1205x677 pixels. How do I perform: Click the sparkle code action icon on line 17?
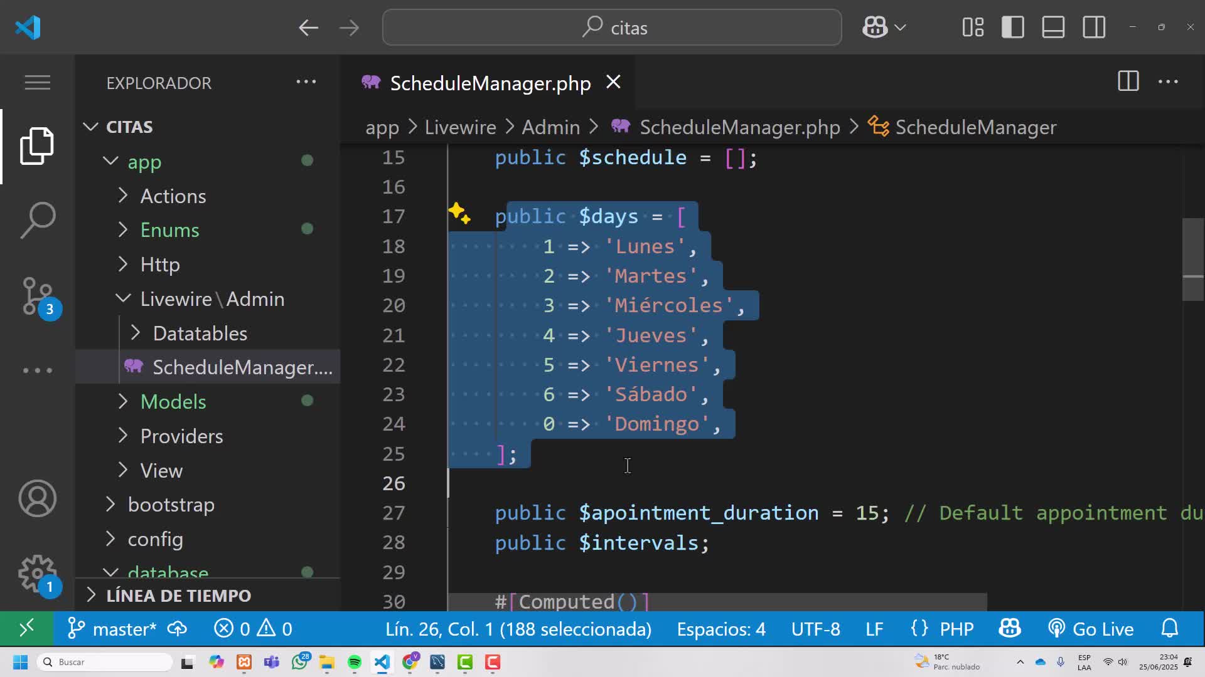pos(459,214)
